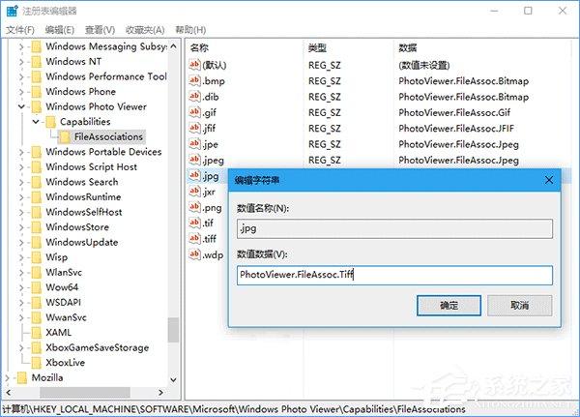Image resolution: width=580 pixels, height=417 pixels.
Task: Expand the Windows Portable Devices node
Action: (21, 152)
